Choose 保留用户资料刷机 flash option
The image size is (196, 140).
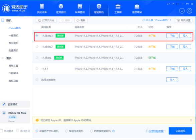point(37,131)
